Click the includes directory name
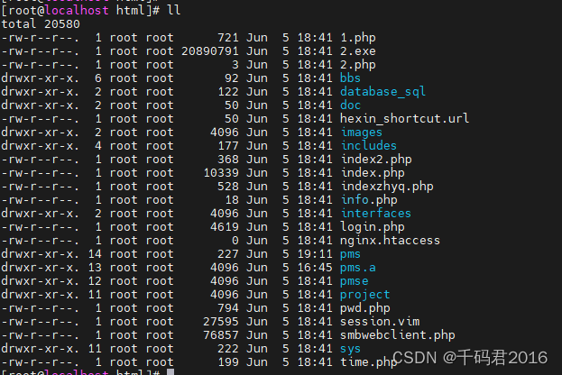Viewport: 562px width, 375px height. [368, 146]
